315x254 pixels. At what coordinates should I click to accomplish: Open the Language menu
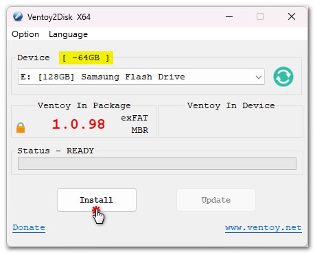(68, 34)
